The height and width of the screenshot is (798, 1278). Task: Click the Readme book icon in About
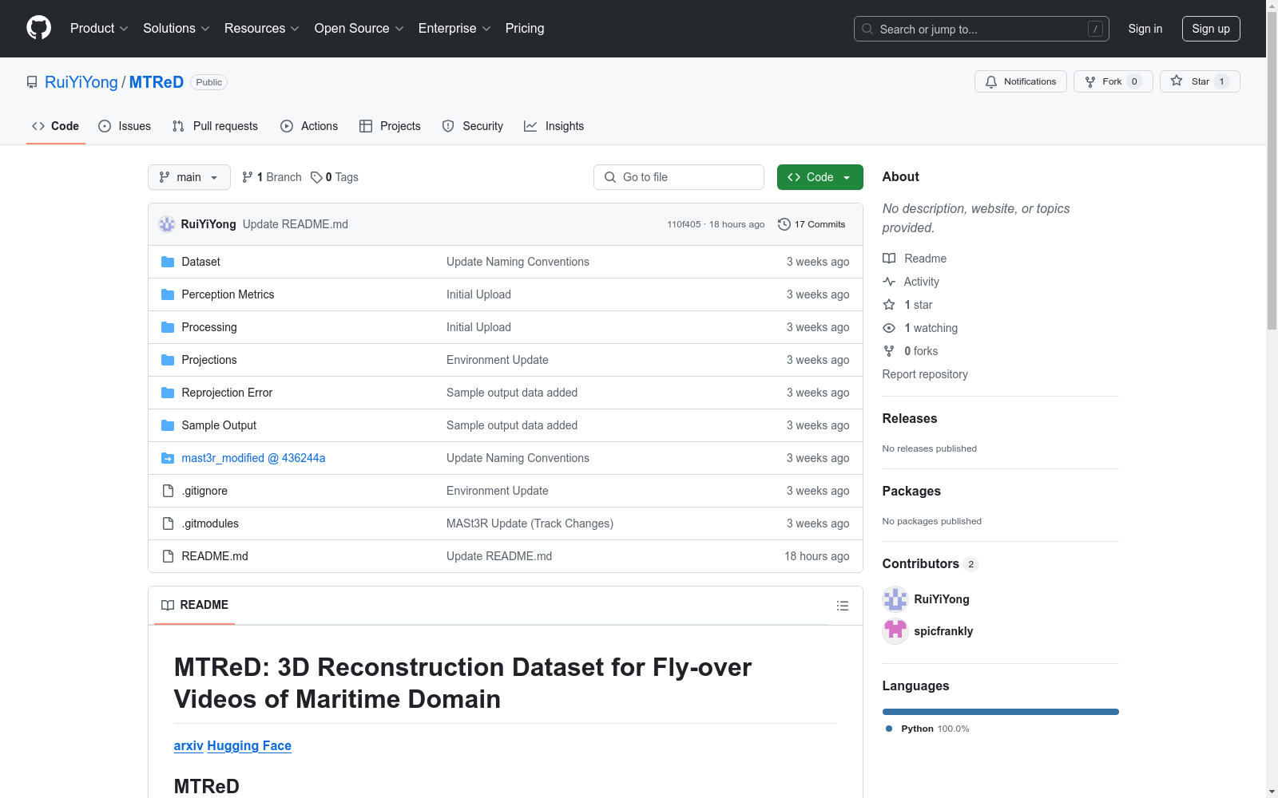pos(889,259)
